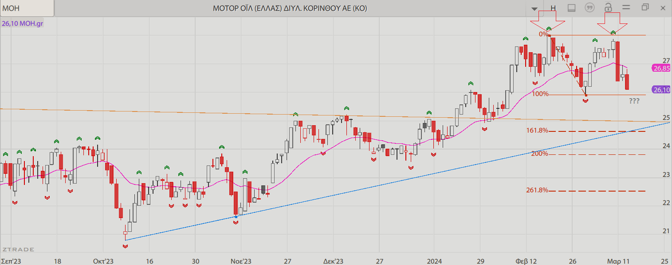Image resolution: width=672 pixels, height=265 pixels.
Task: Click the 23 price axis label
Action: (665, 174)
